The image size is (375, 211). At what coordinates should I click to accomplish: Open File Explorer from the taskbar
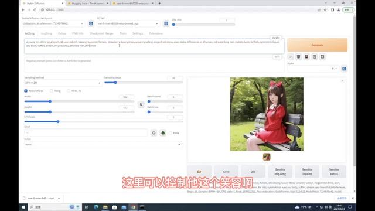105,207
